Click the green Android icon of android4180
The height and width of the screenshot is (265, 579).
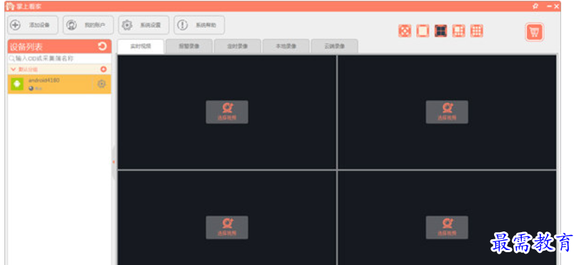(17, 84)
